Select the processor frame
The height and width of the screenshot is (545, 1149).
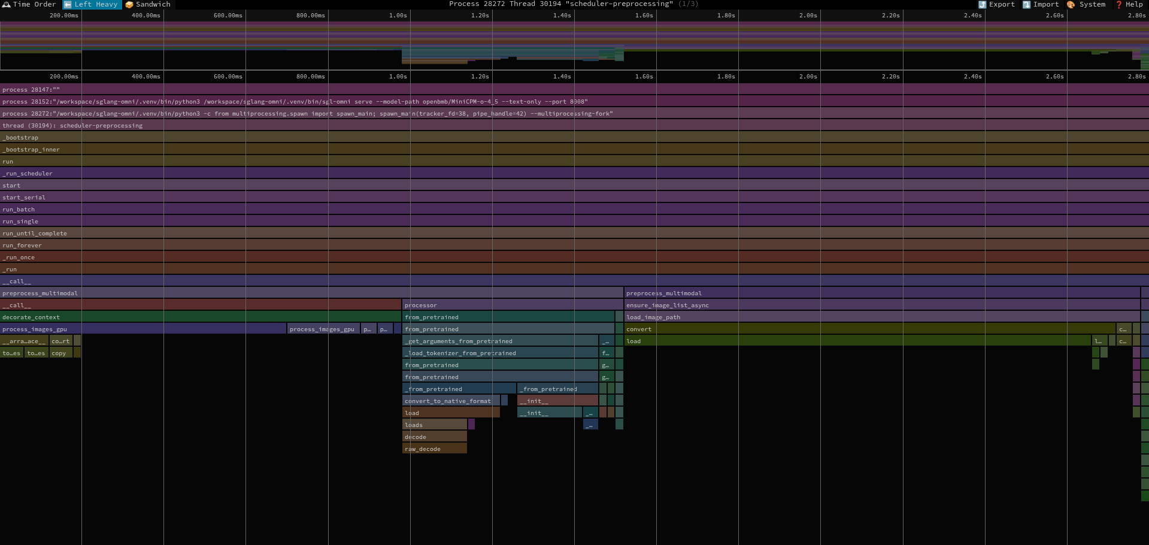pyautogui.click(x=513, y=305)
